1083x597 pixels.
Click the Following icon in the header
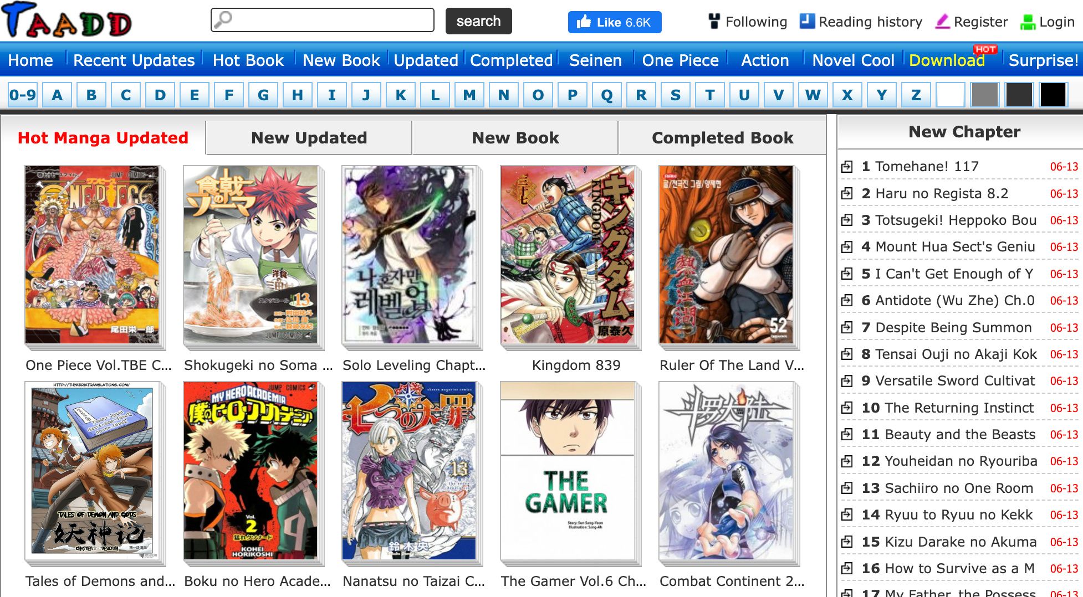714,22
